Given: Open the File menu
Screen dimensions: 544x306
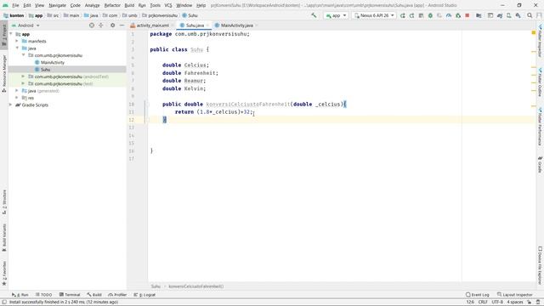Looking at the screenshot, I should pos(15,5).
